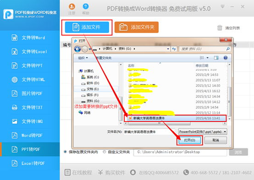Select 文件转TXT in sidebar

point(30,107)
